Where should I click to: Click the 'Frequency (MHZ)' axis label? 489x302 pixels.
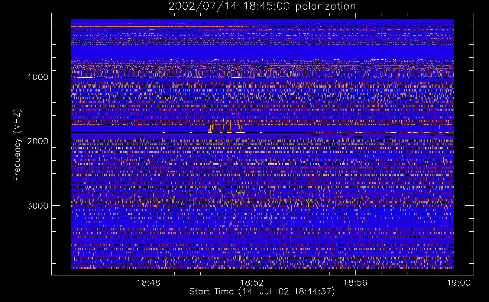[x=17, y=145]
